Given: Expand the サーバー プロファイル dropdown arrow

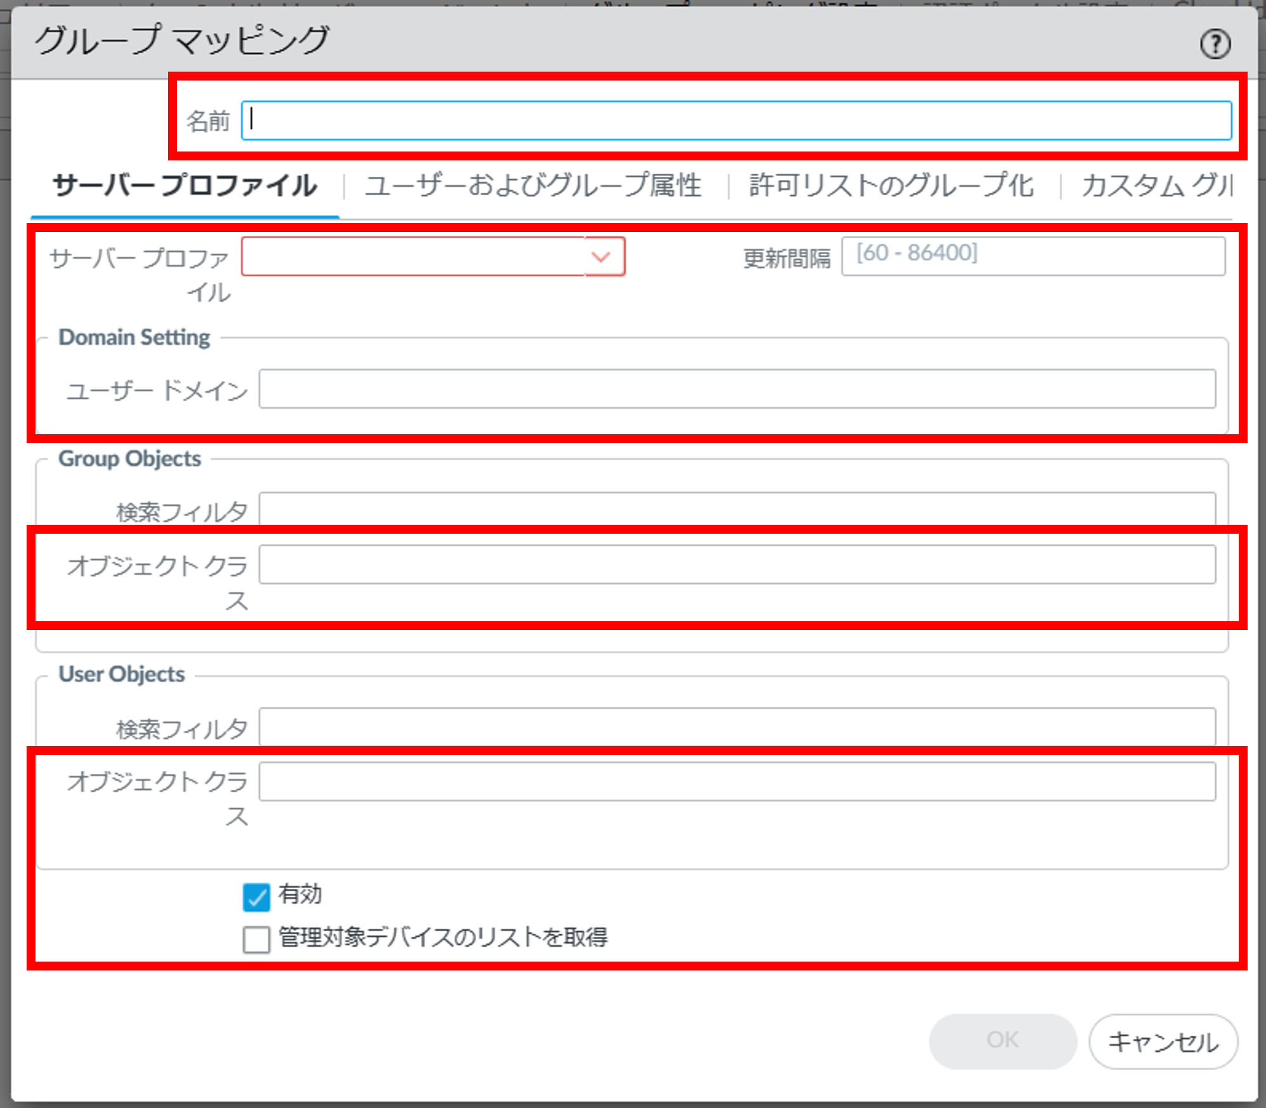Looking at the screenshot, I should tap(601, 257).
